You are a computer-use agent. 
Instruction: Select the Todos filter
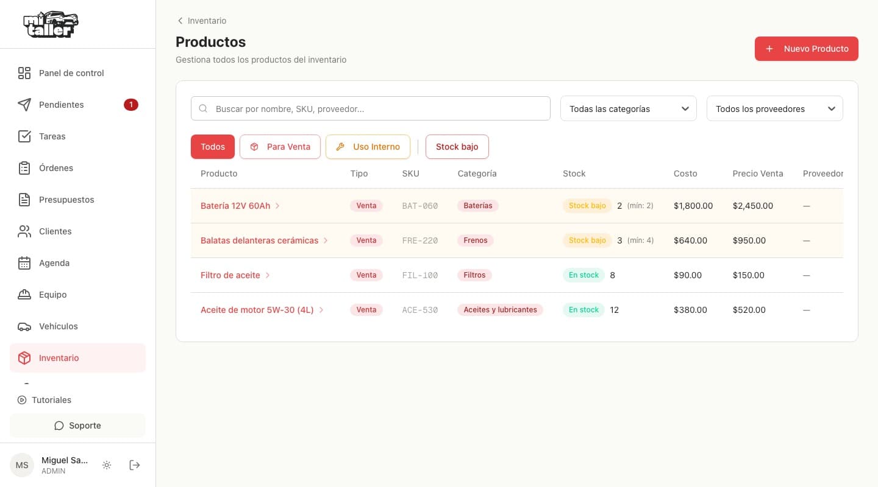(x=213, y=147)
